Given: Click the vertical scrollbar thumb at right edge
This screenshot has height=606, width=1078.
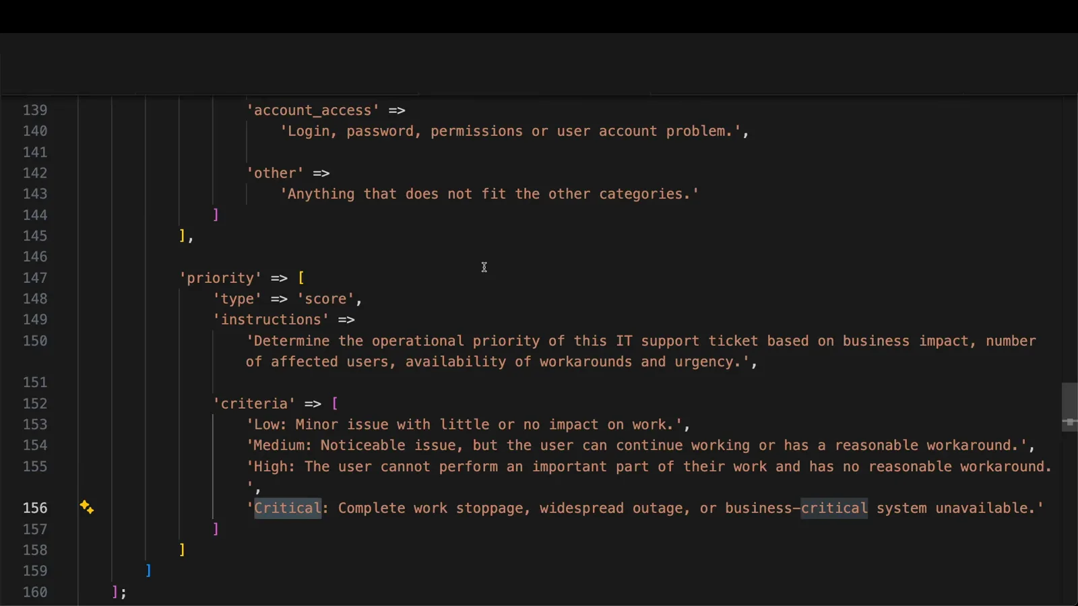Looking at the screenshot, I should coord(1069,407).
